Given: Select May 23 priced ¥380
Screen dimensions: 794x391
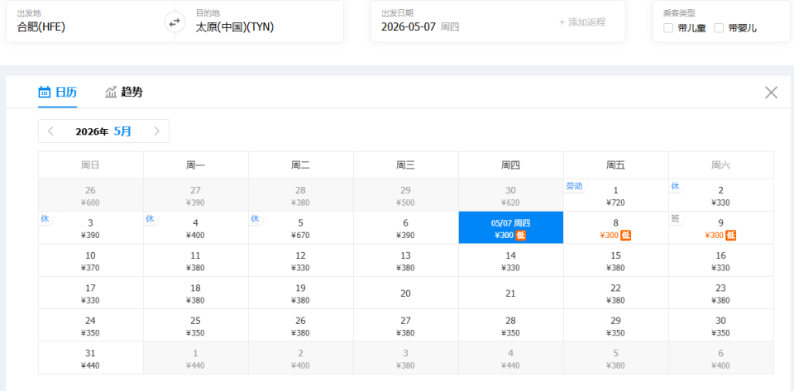Looking at the screenshot, I should [x=721, y=293].
